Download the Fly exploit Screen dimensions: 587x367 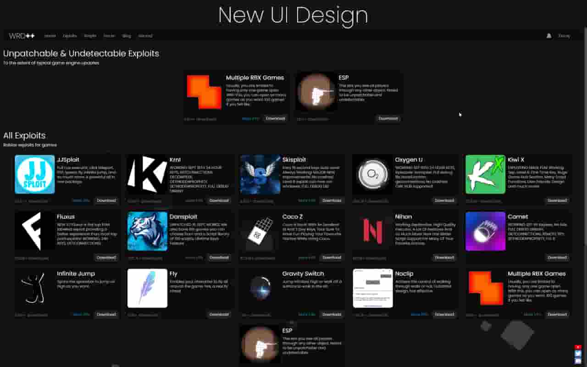click(219, 314)
